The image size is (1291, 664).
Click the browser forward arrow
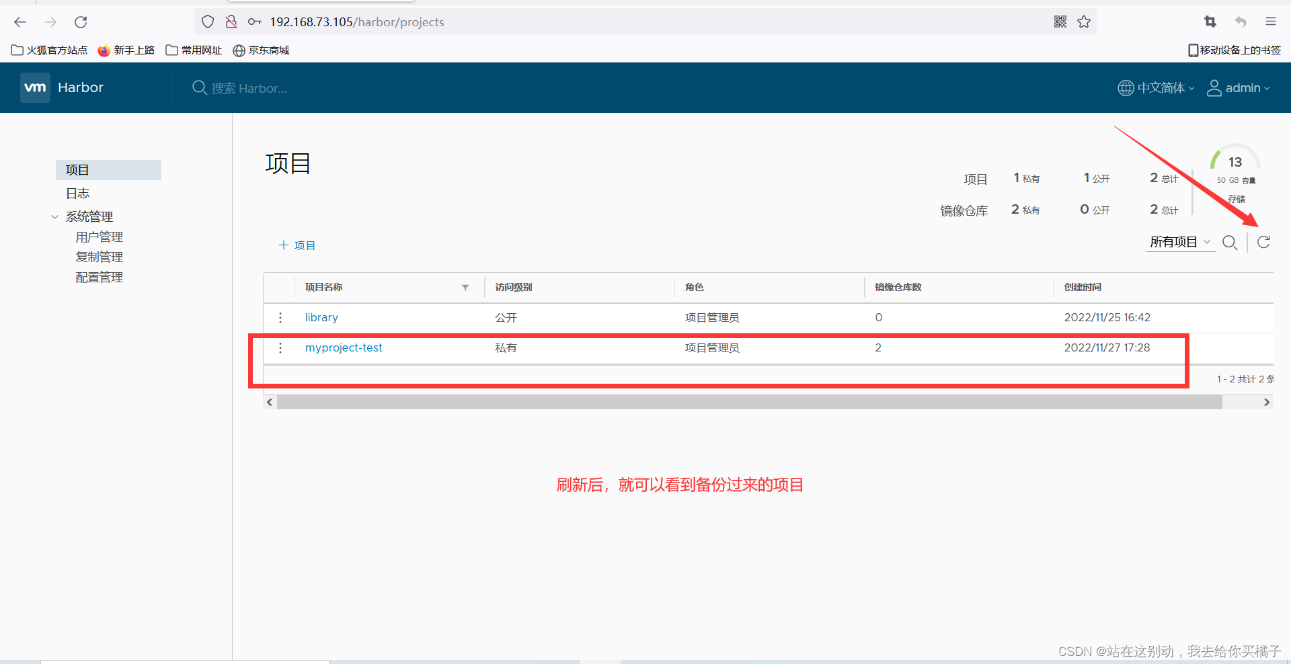point(50,22)
